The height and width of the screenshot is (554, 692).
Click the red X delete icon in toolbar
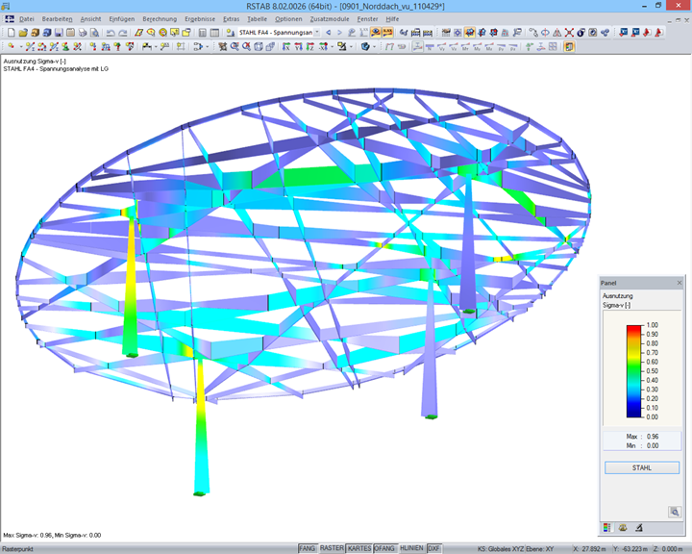pyautogui.click(x=569, y=33)
